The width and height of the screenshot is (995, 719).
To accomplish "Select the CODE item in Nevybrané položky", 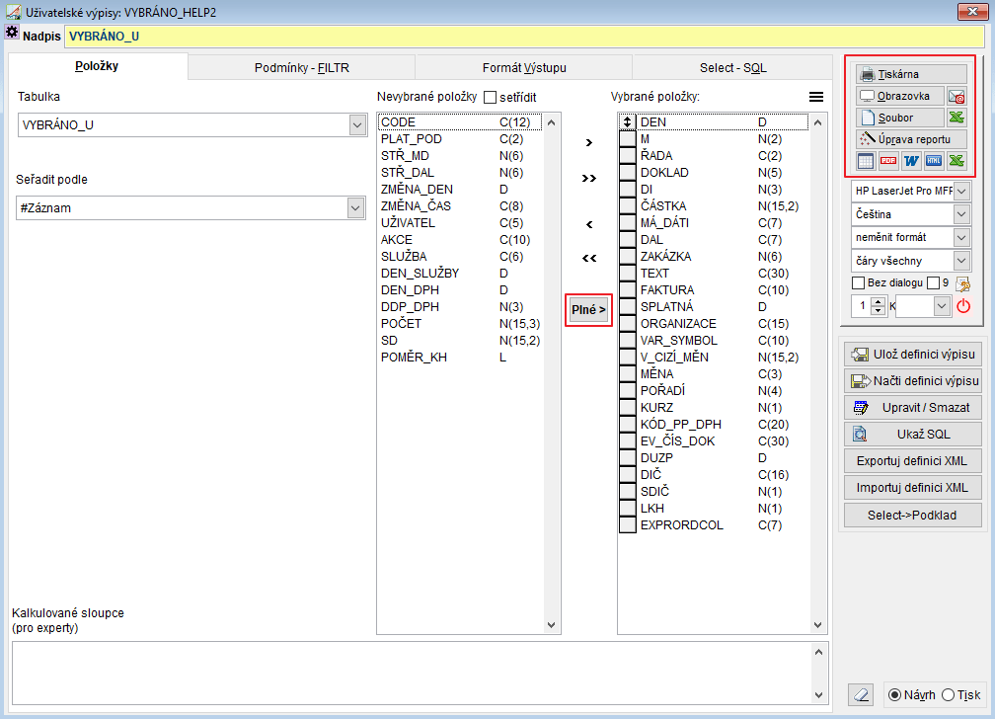I will 460,121.
